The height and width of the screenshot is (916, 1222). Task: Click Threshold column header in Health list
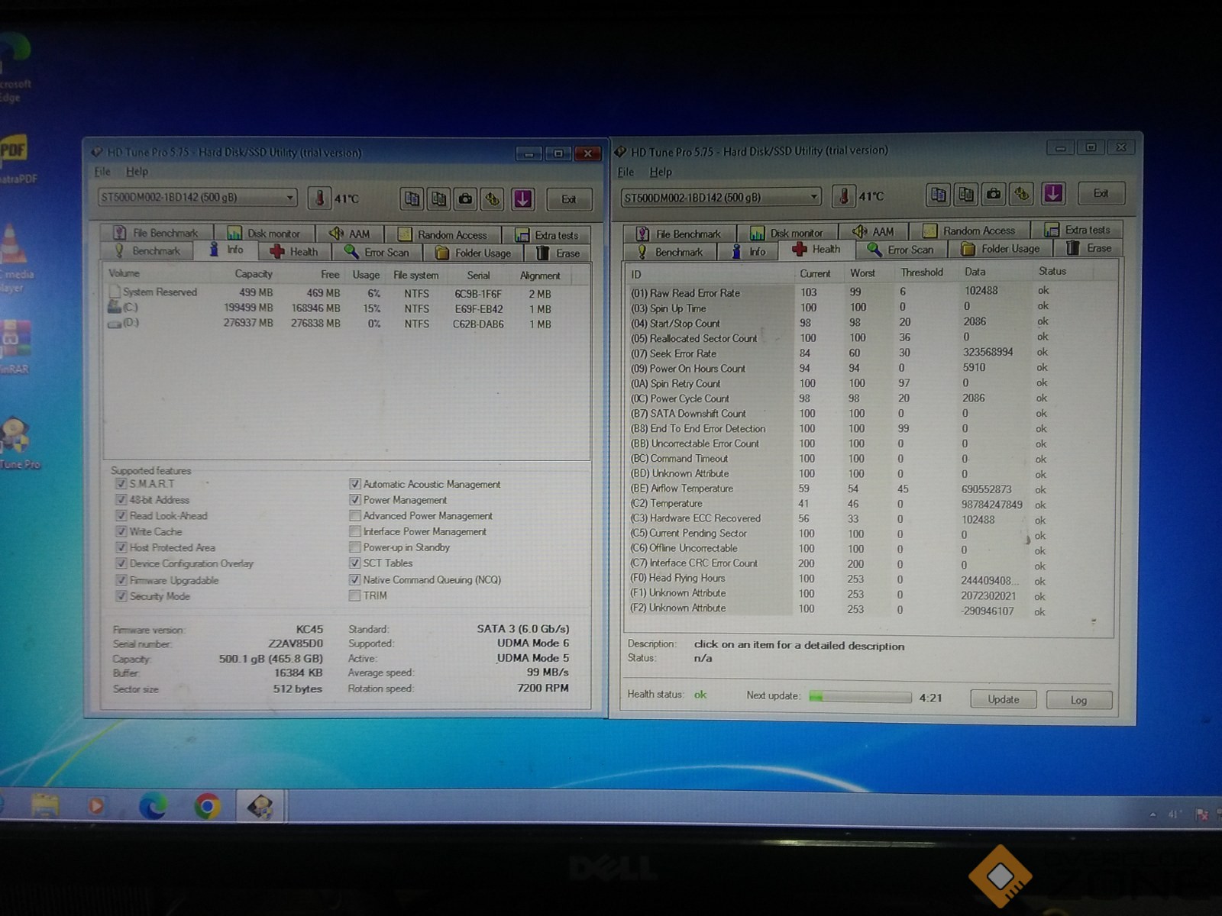pos(922,272)
